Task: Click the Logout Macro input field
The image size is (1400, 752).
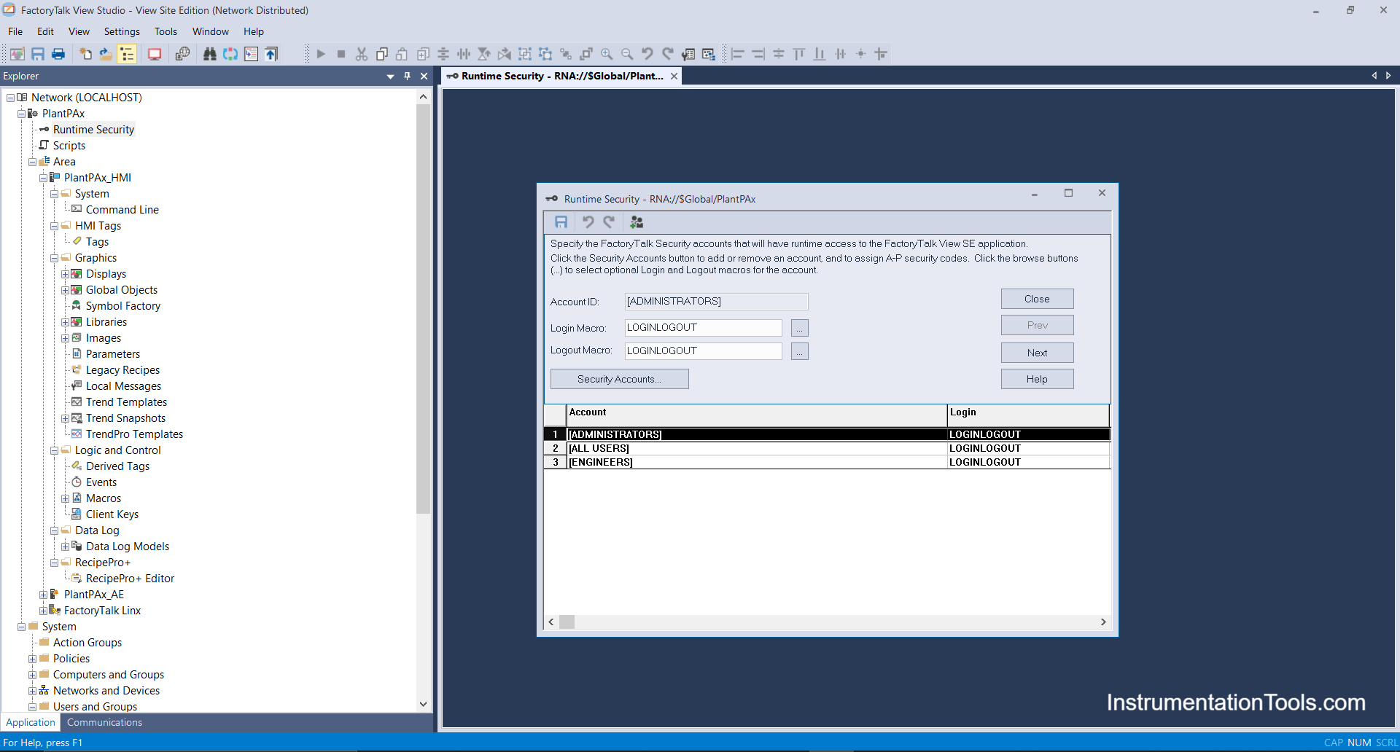Action: click(x=704, y=351)
